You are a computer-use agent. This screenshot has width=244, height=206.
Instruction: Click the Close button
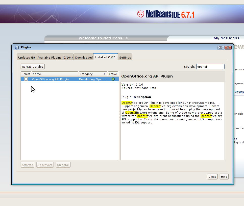(212, 177)
